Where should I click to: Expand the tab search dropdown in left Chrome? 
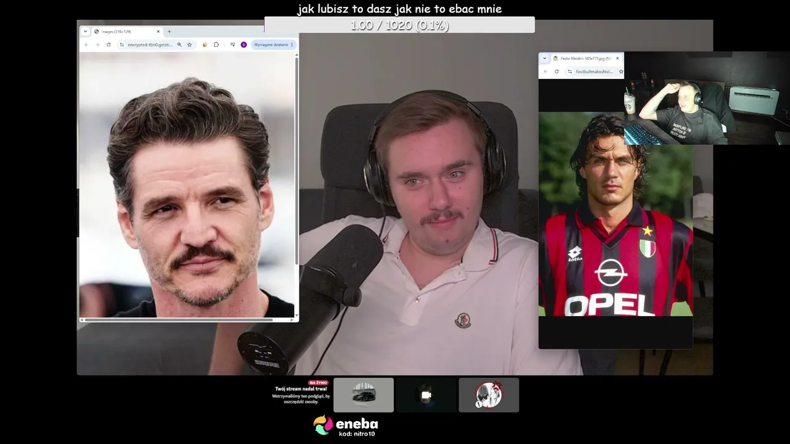[85, 31]
